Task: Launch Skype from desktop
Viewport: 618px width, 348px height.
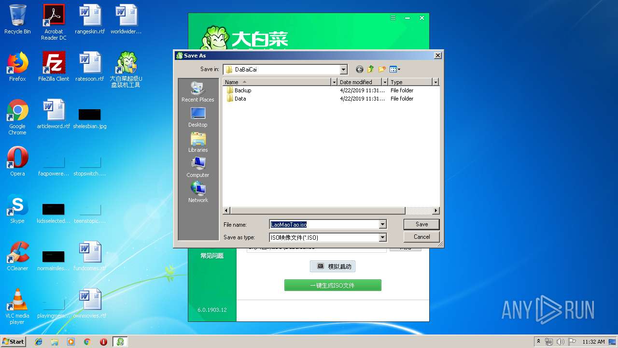Action: [x=17, y=209]
